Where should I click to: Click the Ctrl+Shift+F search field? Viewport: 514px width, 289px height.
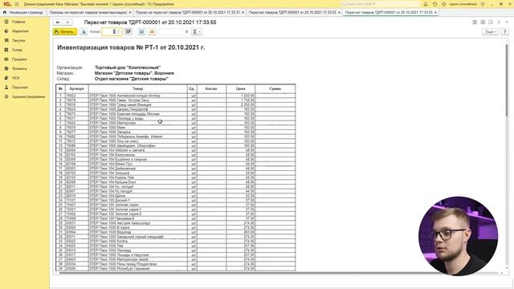[x=380, y=4]
